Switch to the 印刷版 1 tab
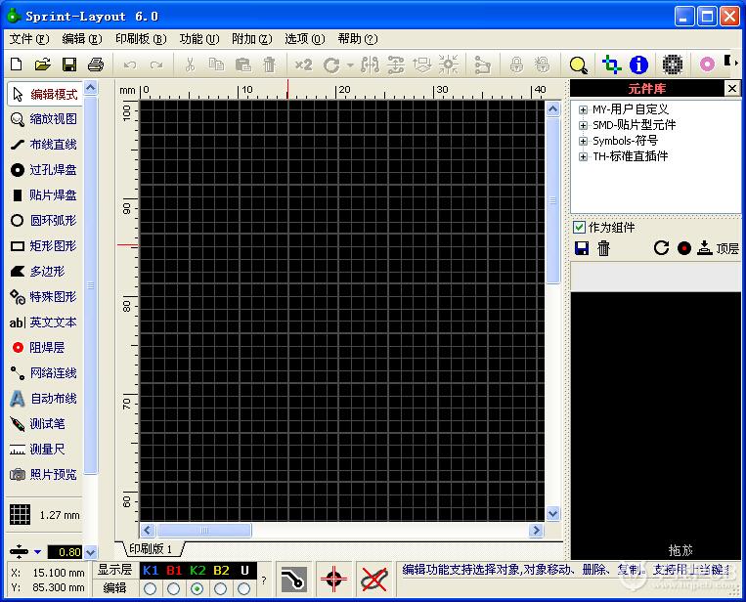The width and height of the screenshot is (746, 602). point(150,549)
